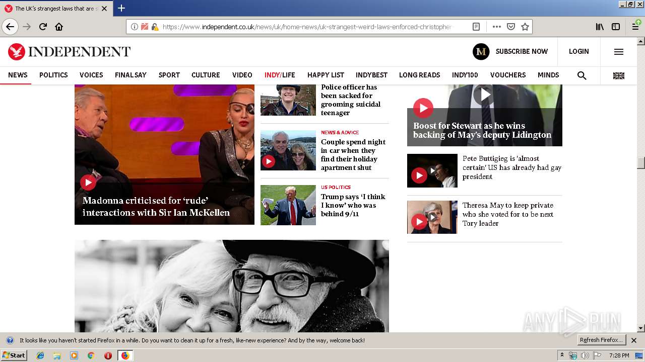
Task: Click the Independent eagle logo
Action: tap(17, 51)
